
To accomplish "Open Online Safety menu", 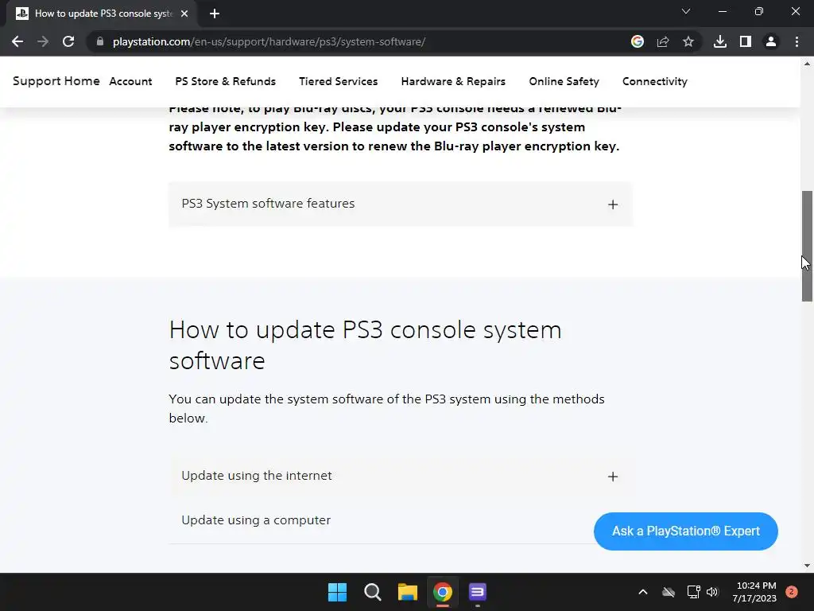I will point(564,81).
